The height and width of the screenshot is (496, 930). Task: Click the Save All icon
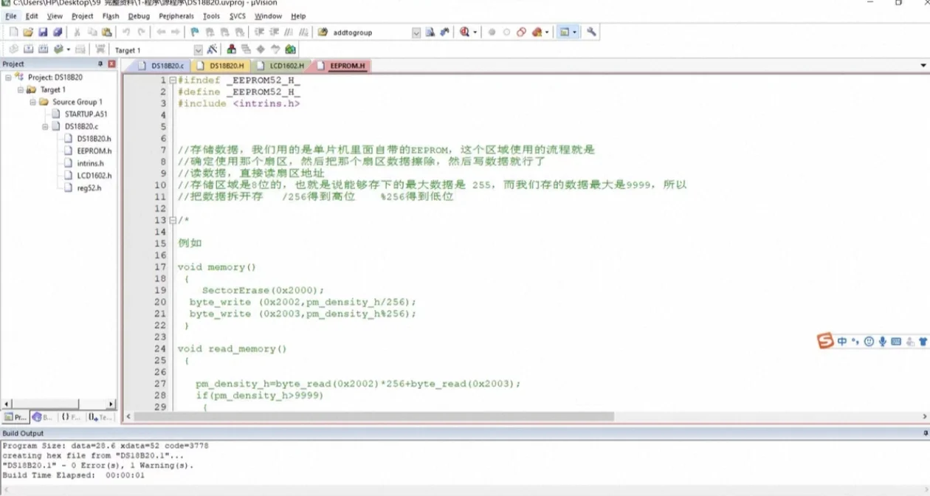pyautogui.click(x=58, y=32)
